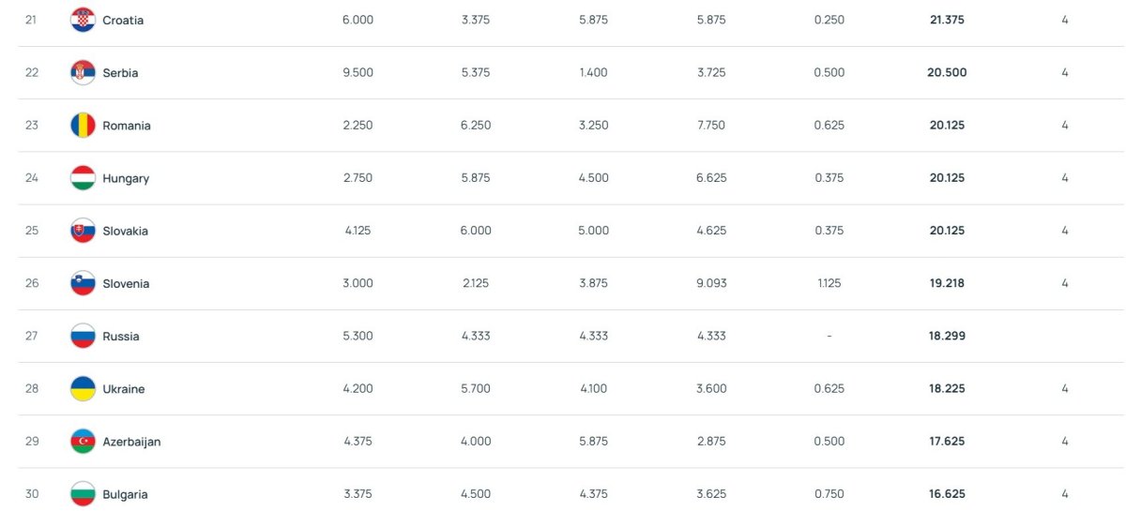Click the Slovenia flag icon
1126x511 pixels.
(83, 283)
